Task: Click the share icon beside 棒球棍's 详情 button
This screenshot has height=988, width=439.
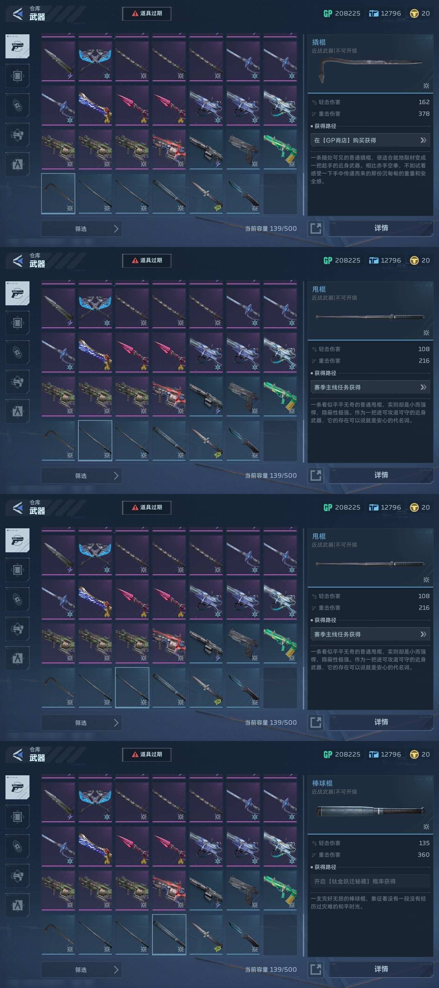Action: pyautogui.click(x=316, y=969)
